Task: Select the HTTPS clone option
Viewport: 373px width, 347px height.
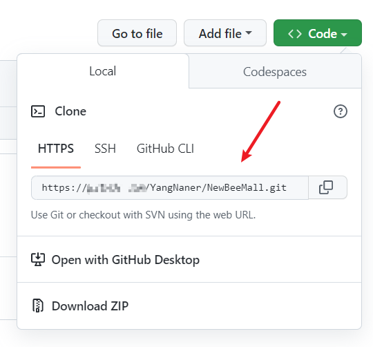Action: coord(56,149)
